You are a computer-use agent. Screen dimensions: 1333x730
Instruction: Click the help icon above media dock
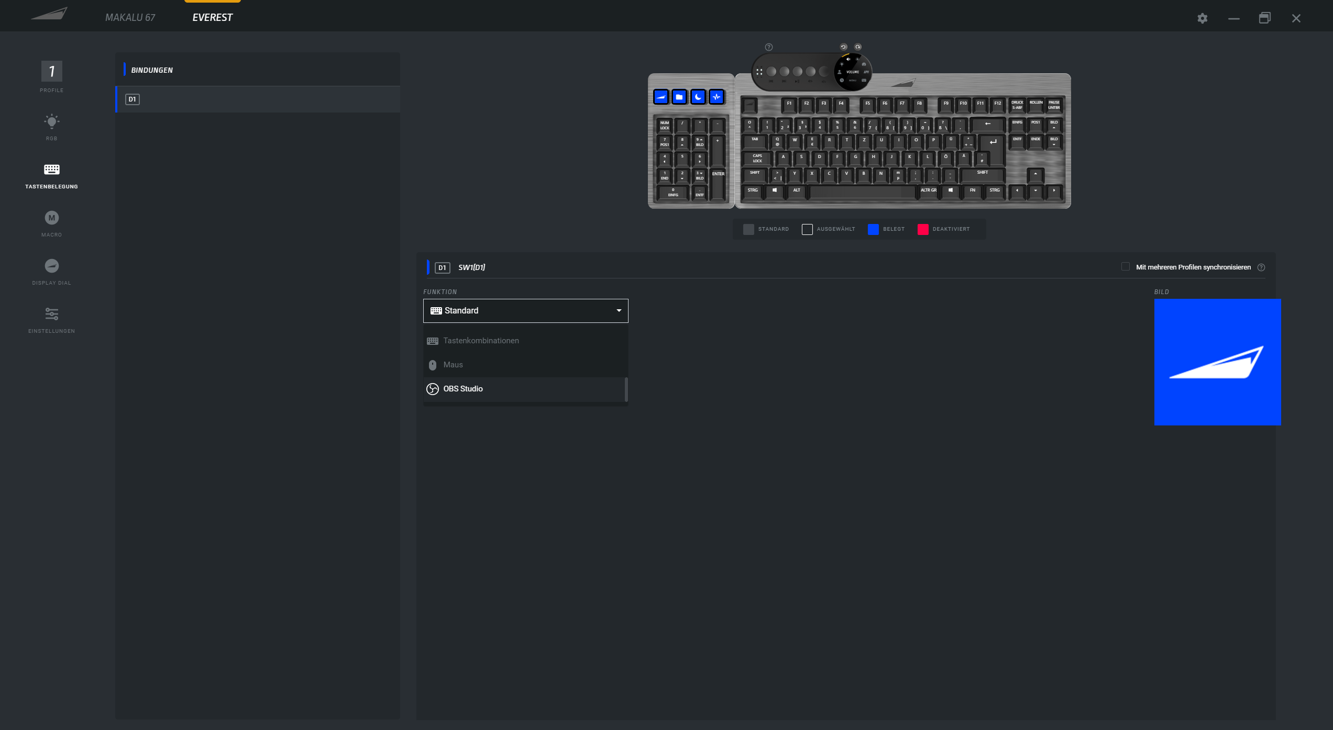[768, 47]
